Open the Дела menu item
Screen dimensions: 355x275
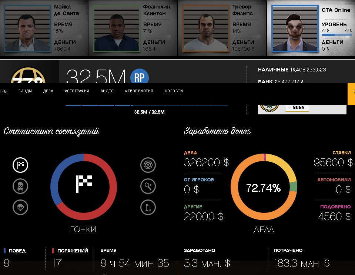point(48,91)
